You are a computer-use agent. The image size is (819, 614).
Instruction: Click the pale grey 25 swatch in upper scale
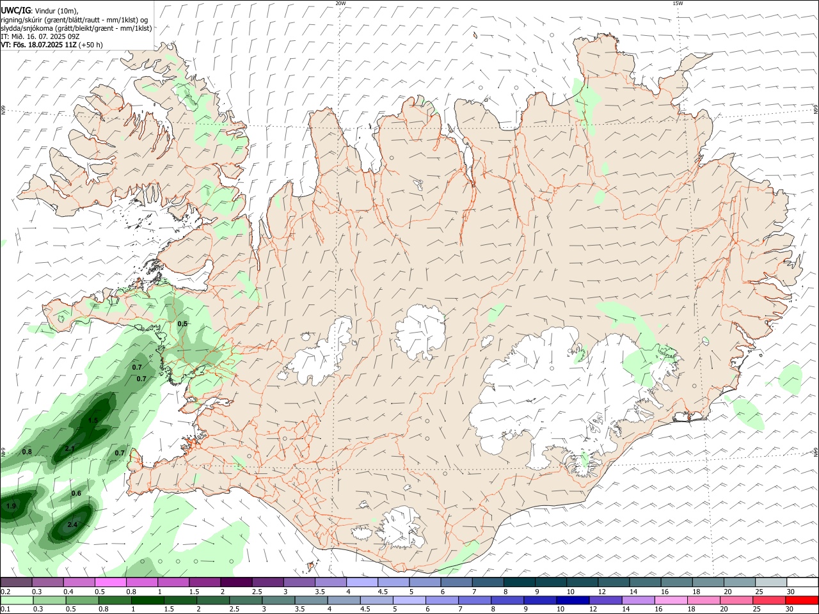770,583
